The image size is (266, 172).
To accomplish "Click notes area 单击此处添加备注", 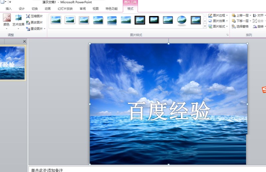I will [47, 170].
